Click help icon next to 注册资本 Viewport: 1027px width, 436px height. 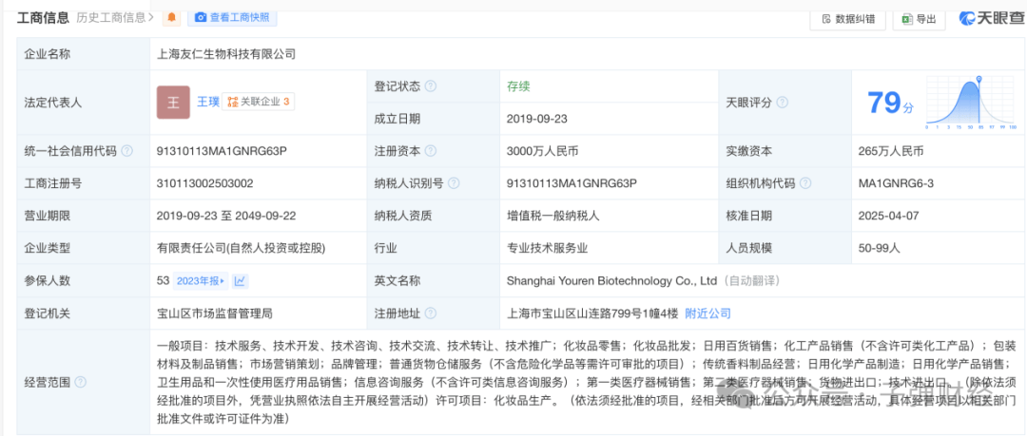pyautogui.click(x=431, y=151)
